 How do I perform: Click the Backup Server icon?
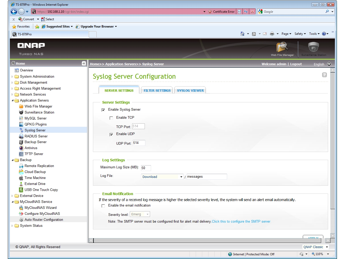click(21, 142)
